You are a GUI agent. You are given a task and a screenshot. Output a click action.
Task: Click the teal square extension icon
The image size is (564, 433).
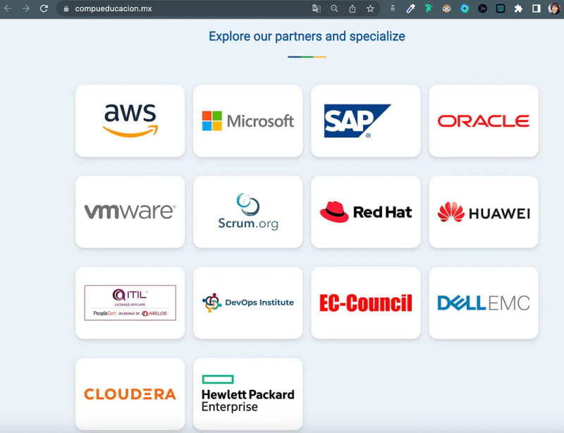point(501,8)
